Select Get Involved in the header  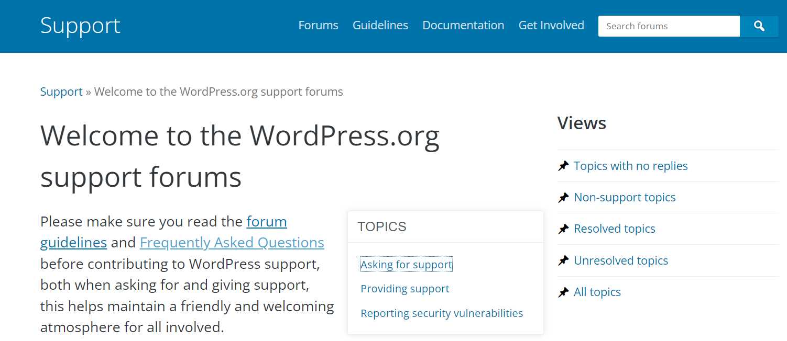point(551,25)
